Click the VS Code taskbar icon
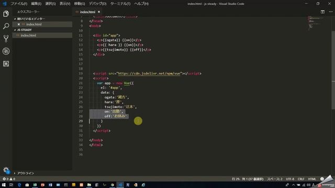 [x=120, y=185]
